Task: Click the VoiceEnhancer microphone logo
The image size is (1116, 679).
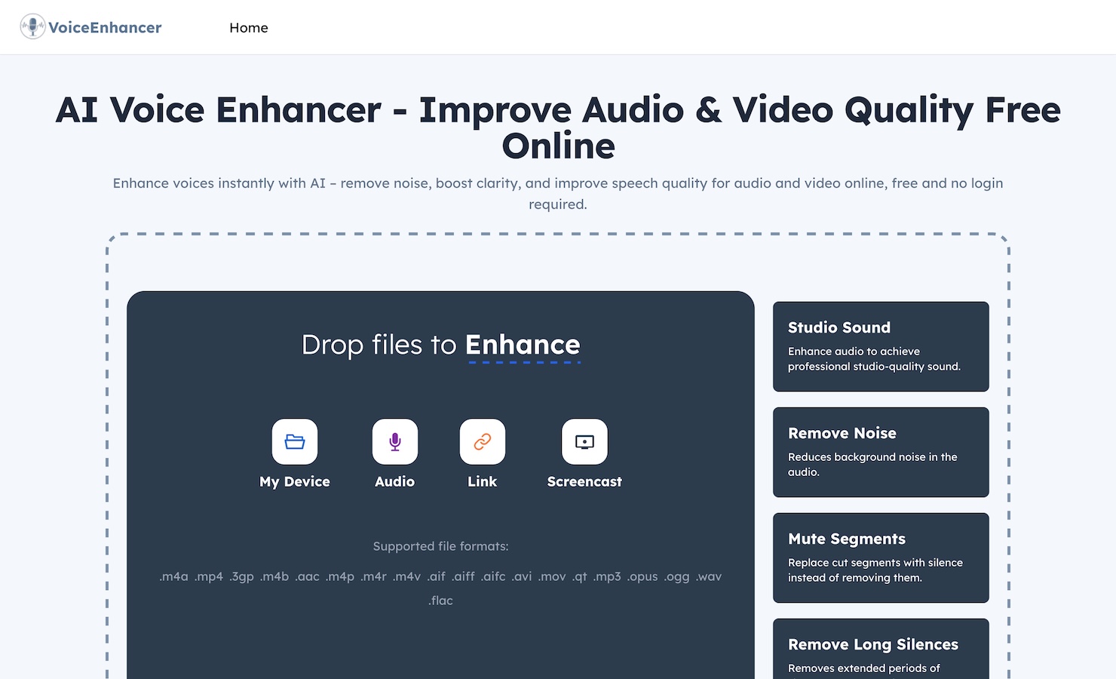Action: [31, 25]
